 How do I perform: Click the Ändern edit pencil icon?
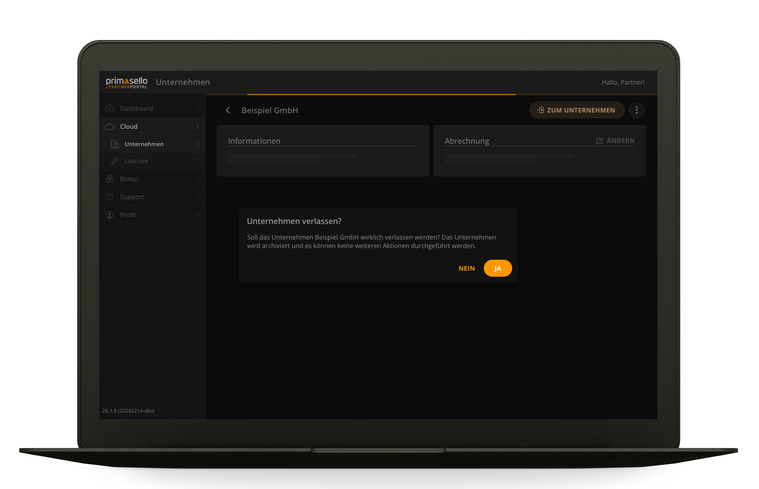[600, 141]
